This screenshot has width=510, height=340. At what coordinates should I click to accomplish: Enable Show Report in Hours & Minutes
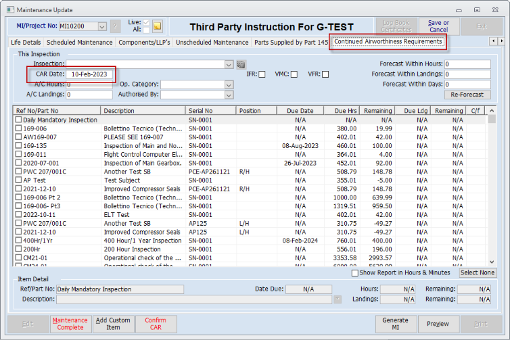pos(355,272)
